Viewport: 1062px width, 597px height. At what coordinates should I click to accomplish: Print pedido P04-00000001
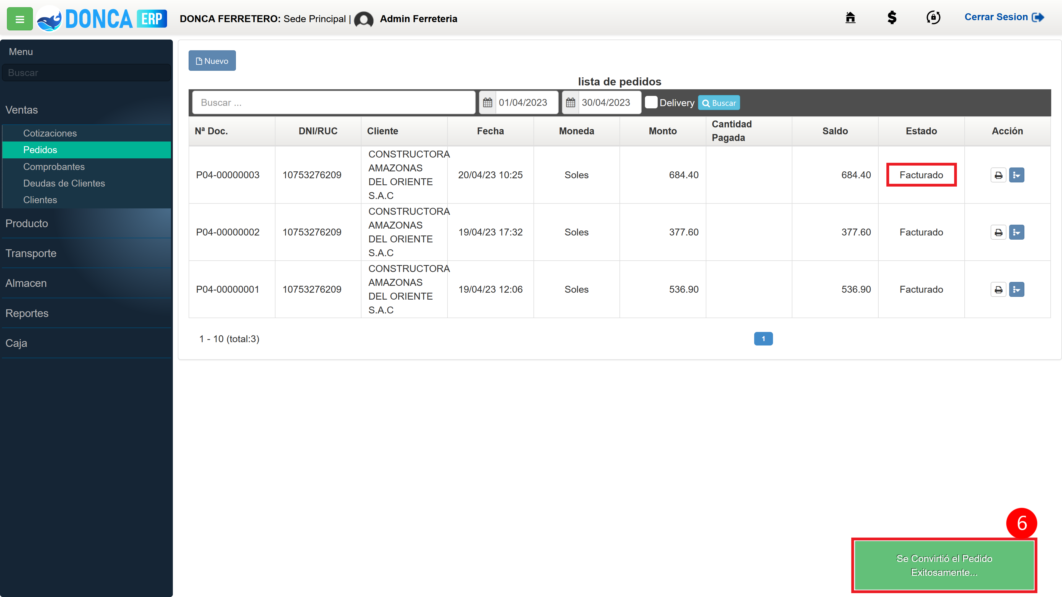[x=998, y=290]
